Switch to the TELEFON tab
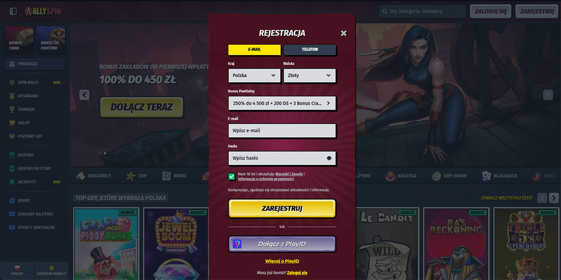This screenshot has width=561, height=280. 309,49
